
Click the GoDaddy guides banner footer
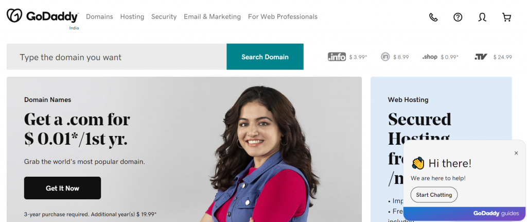[x=465, y=214]
